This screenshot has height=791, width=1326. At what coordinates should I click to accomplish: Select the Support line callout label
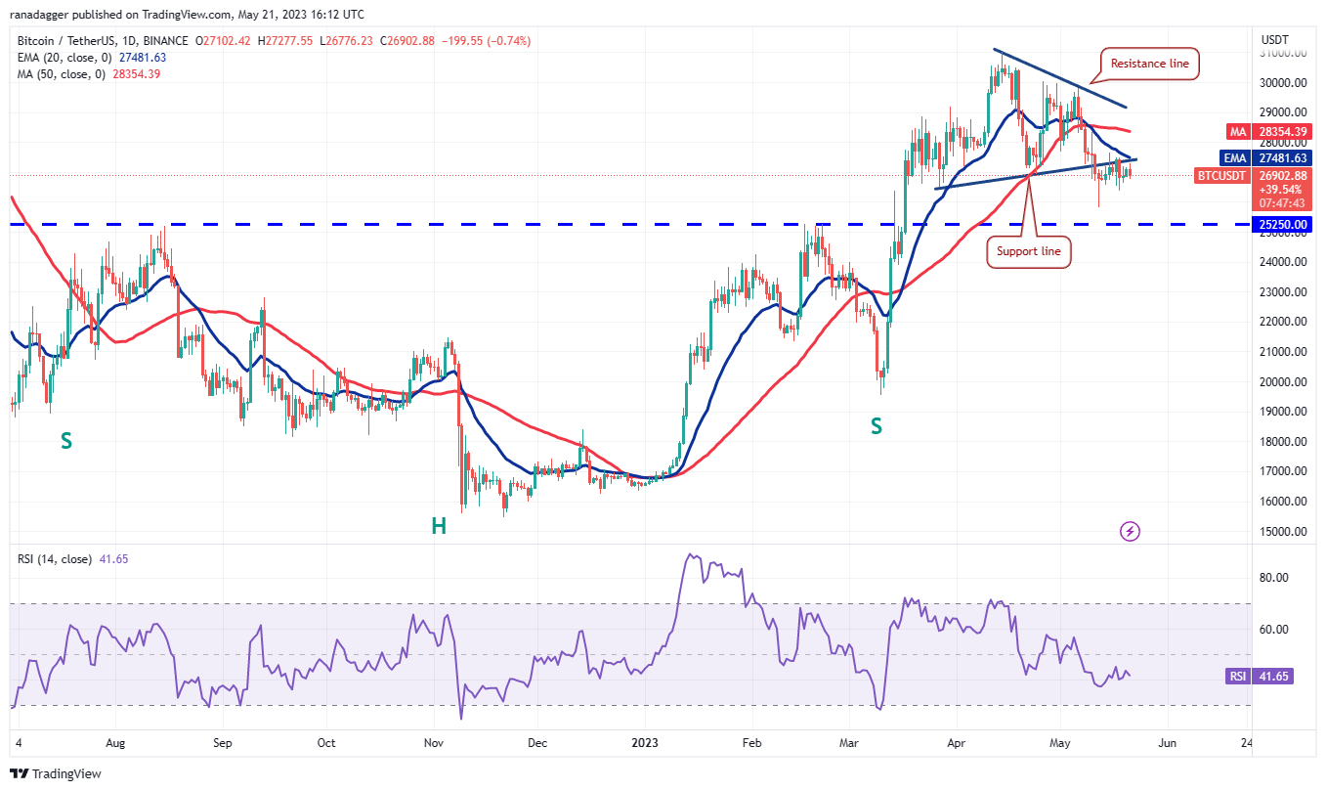tap(1029, 251)
